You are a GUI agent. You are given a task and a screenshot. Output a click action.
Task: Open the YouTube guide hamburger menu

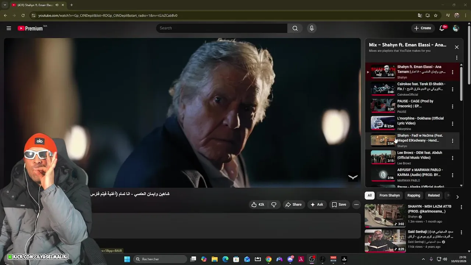point(9,28)
